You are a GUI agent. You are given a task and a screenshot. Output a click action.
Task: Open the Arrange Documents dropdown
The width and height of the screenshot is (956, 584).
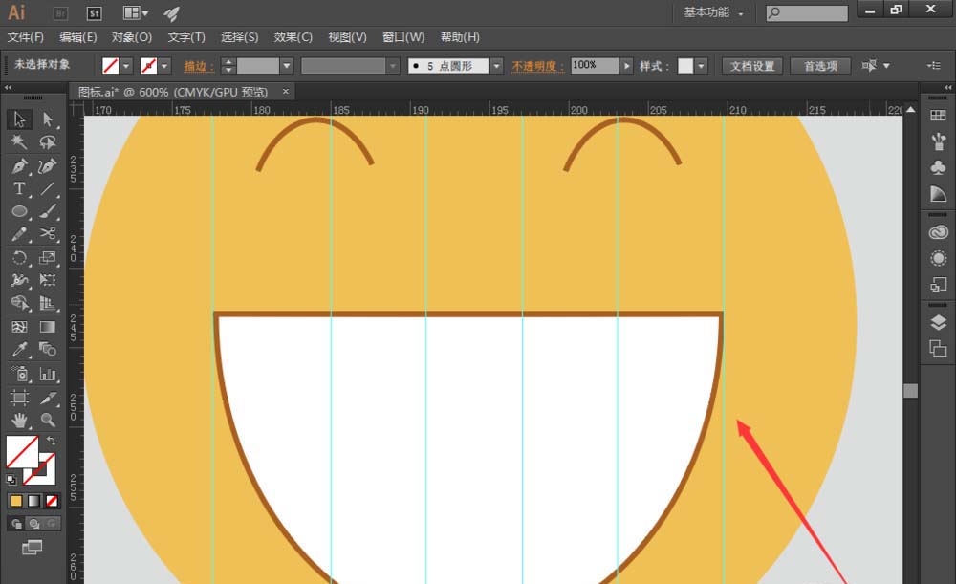[136, 13]
